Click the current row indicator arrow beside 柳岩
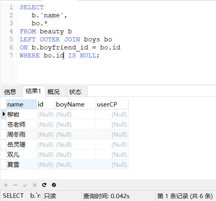 click(4, 114)
